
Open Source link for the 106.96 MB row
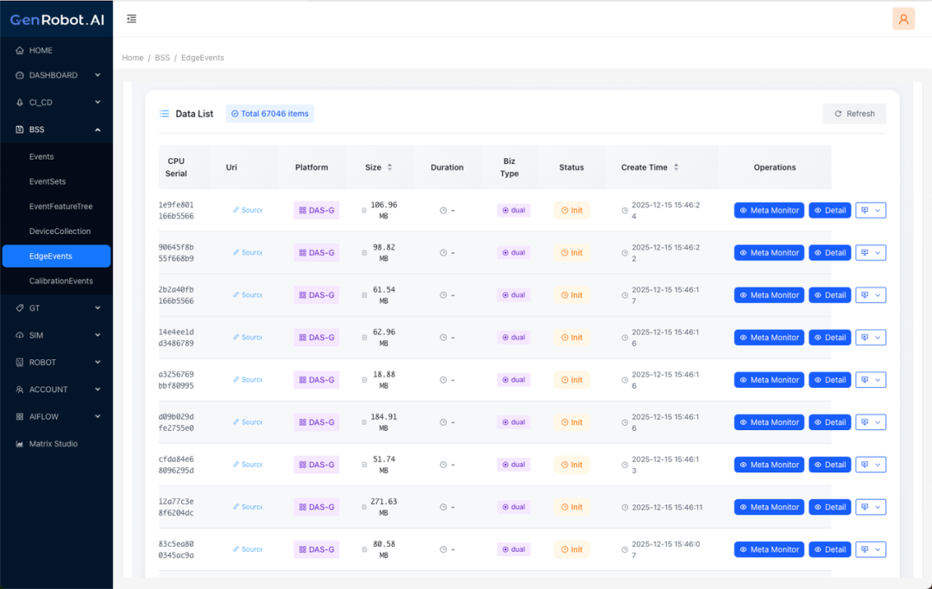[248, 210]
